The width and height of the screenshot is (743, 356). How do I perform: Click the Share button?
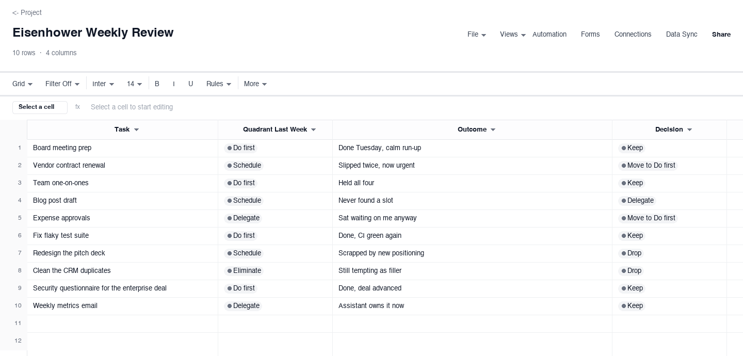tap(721, 35)
